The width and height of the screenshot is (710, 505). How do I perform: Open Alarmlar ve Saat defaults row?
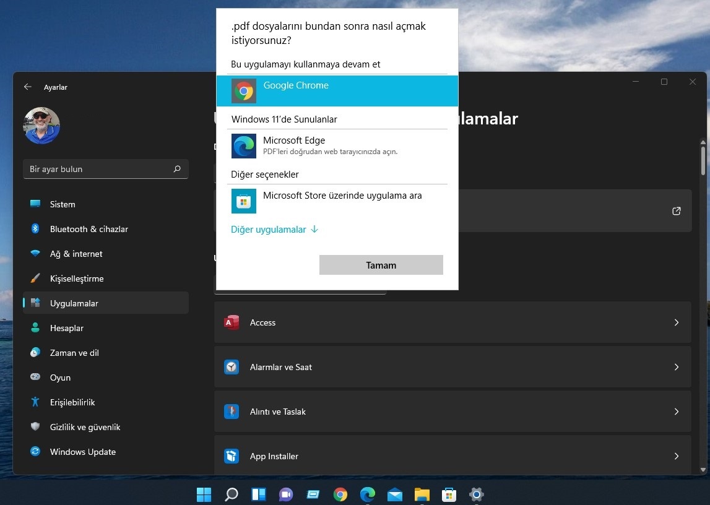coord(452,367)
